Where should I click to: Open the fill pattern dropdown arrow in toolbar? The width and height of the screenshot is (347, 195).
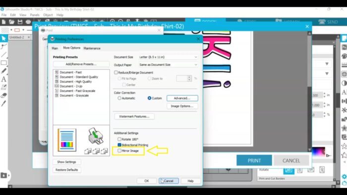tap(11, 30)
